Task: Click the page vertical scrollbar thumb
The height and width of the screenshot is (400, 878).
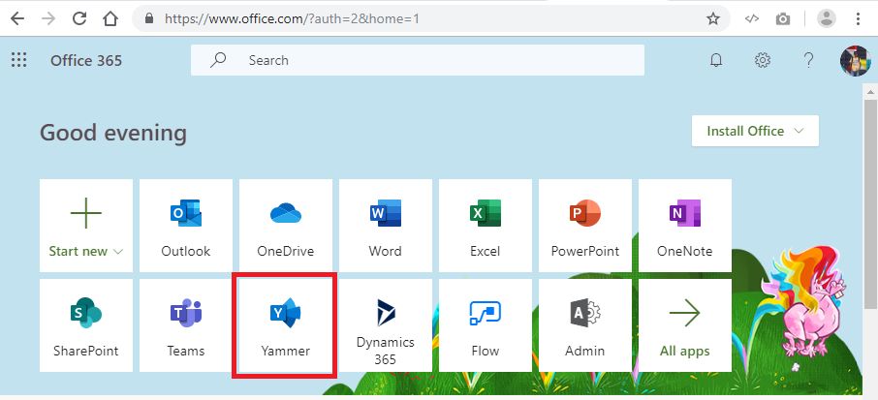Action: pyautogui.click(x=870, y=204)
